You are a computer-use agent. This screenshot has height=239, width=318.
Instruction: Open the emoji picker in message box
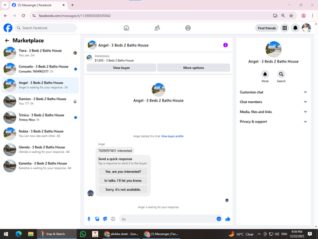219,219
